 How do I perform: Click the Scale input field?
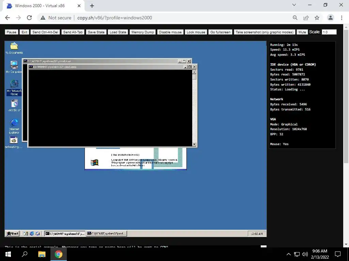point(329,32)
